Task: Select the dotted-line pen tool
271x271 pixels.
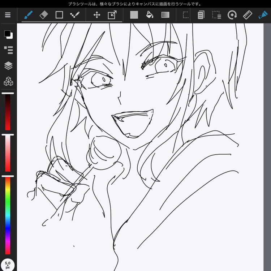Action: (75, 15)
